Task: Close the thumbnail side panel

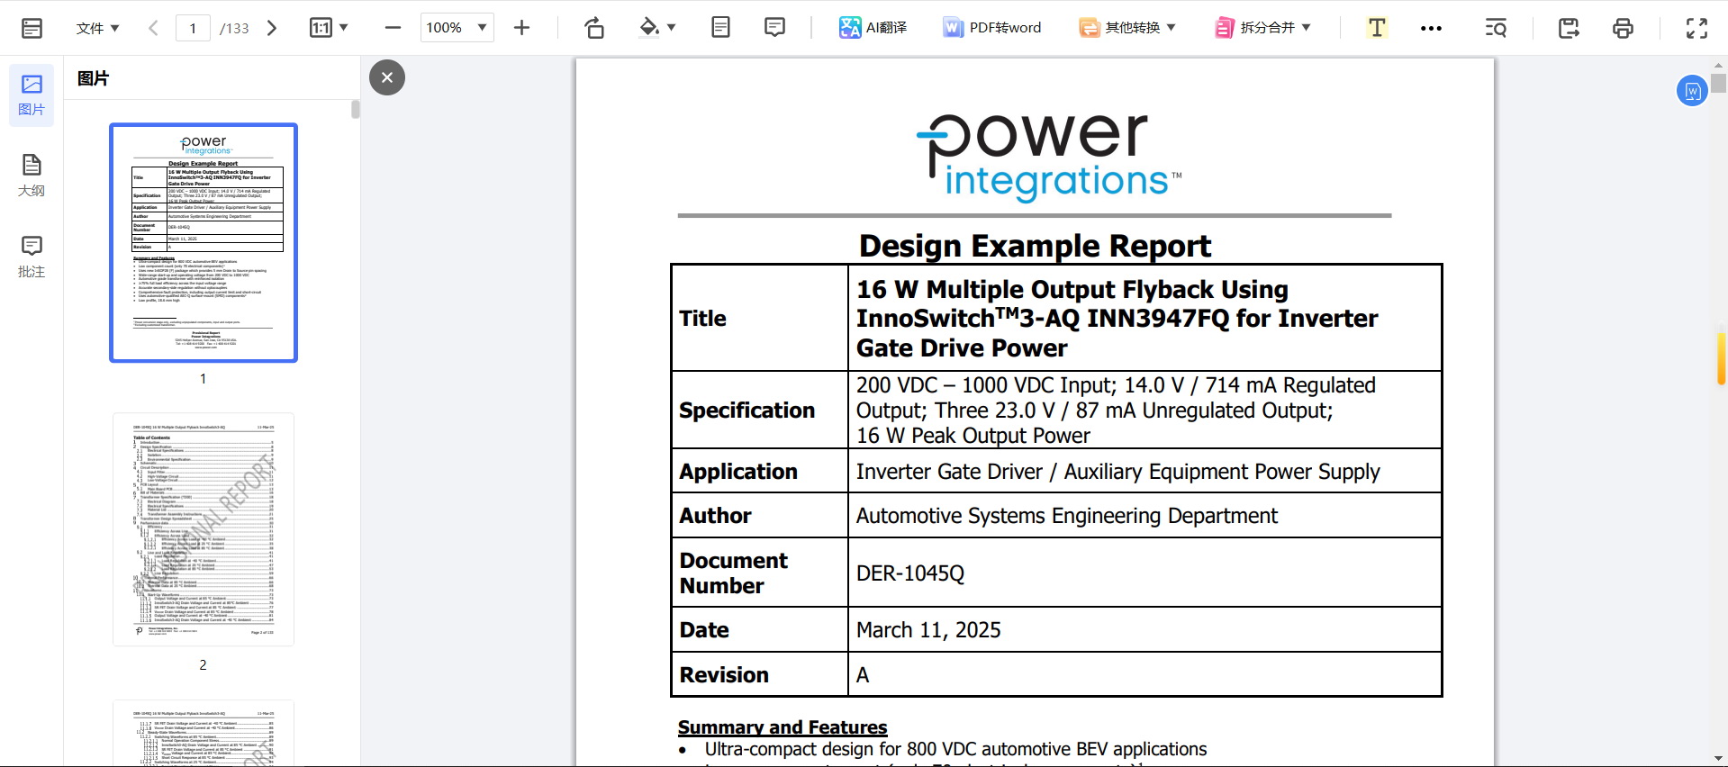Action: tap(387, 77)
